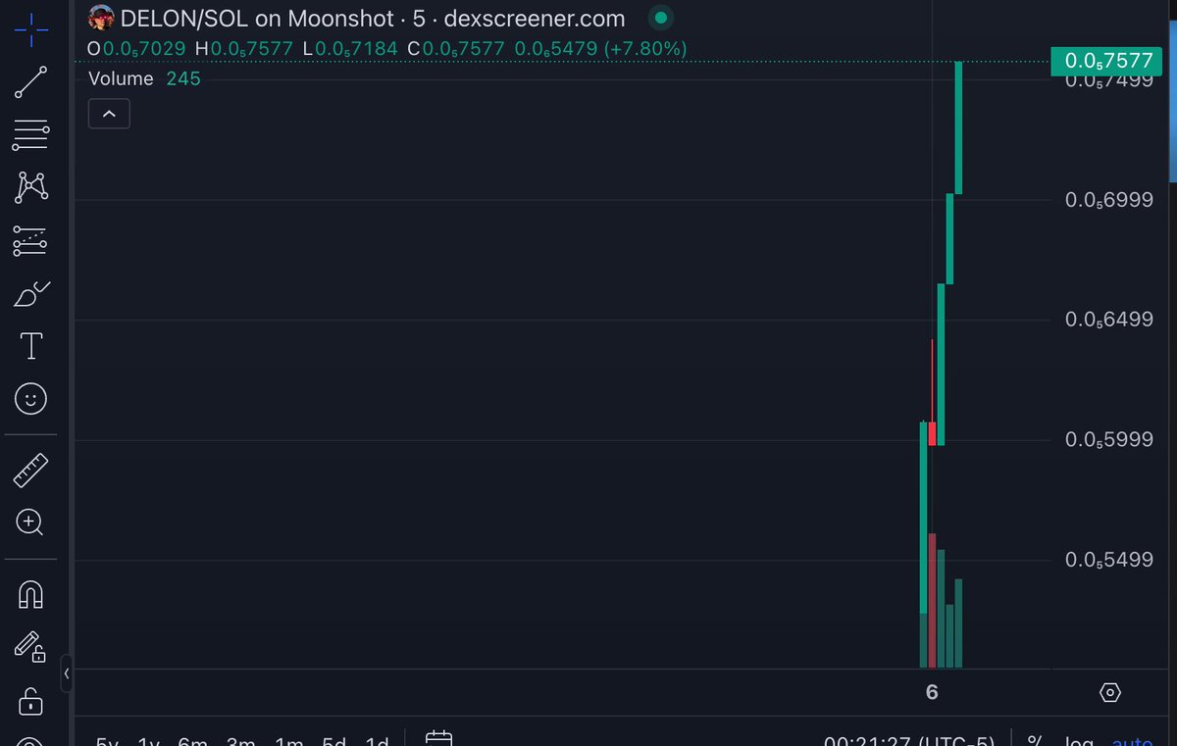
Task: Open chart settings hexagon icon
Action: 1109,693
